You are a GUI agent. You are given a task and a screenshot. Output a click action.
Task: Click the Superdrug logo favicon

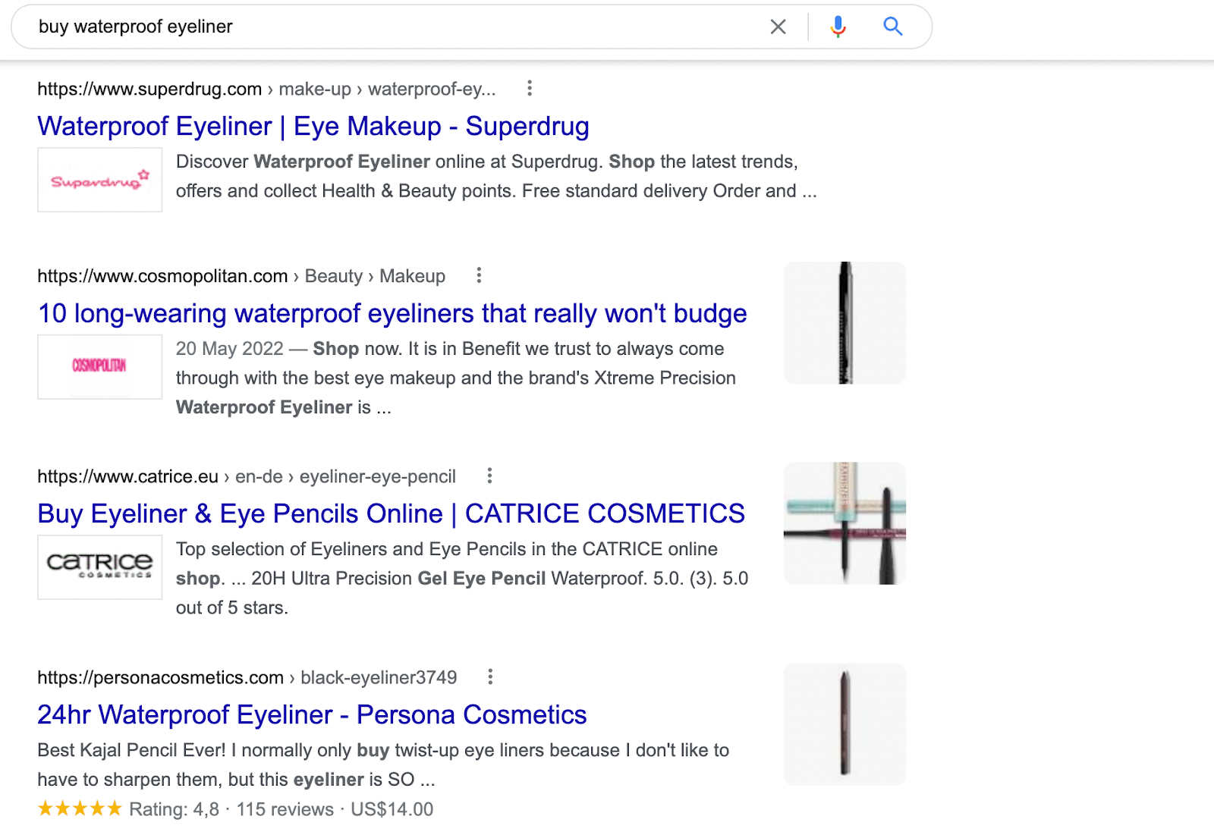[100, 180]
